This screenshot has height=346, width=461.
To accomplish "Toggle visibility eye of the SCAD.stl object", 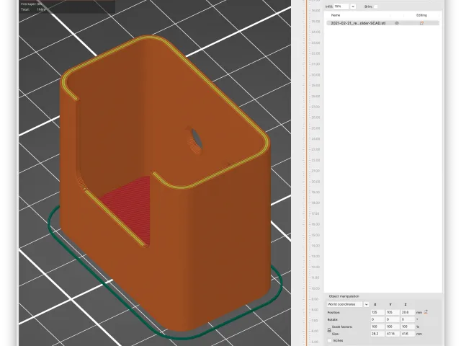I will (397, 23).
